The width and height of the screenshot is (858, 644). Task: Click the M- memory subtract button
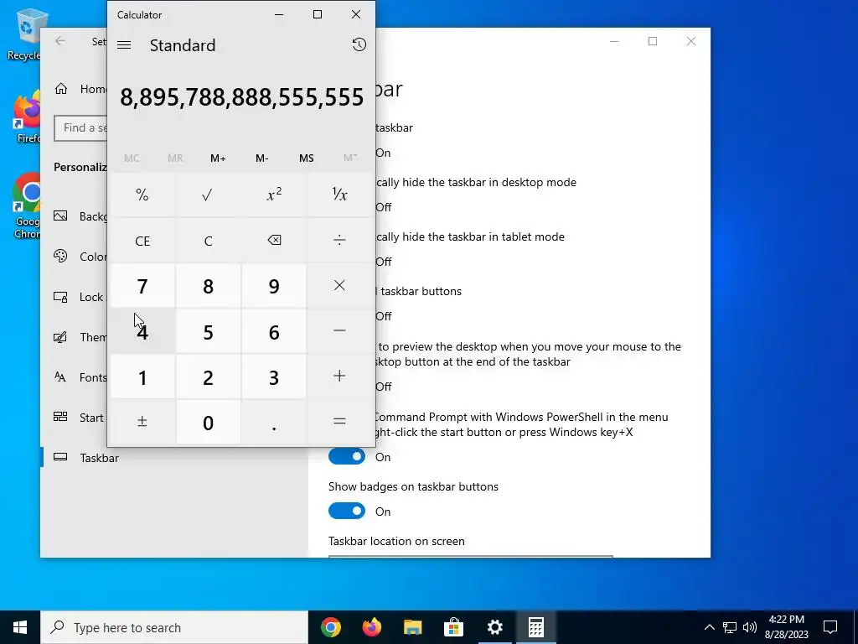(x=262, y=158)
